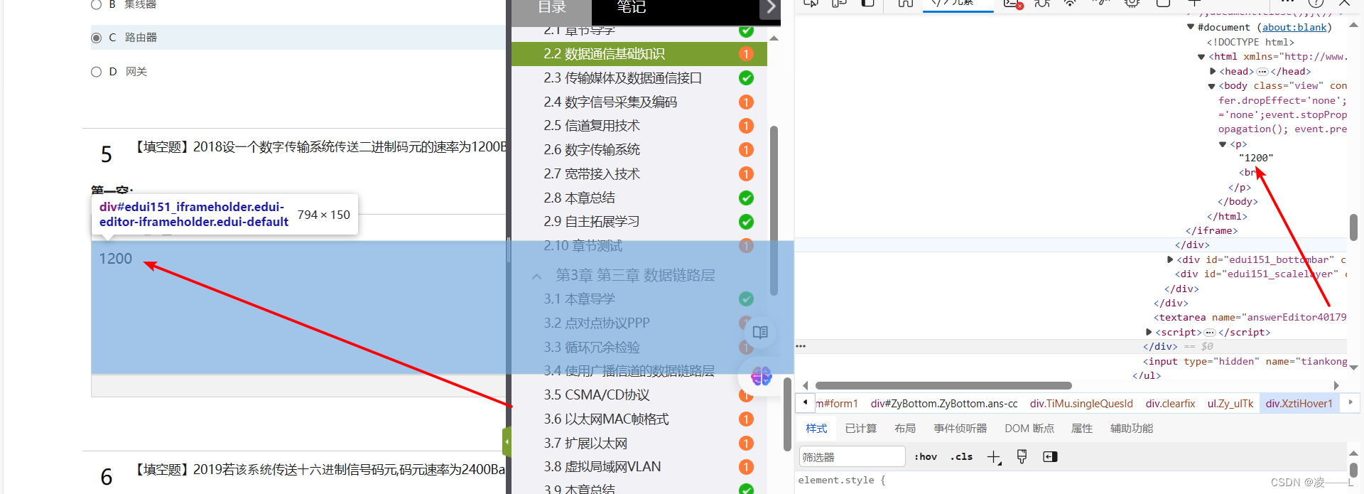1364x494 pixels.
Task: Select breadcrumb ul.Zy_ulTk
Action: click(1230, 404)
